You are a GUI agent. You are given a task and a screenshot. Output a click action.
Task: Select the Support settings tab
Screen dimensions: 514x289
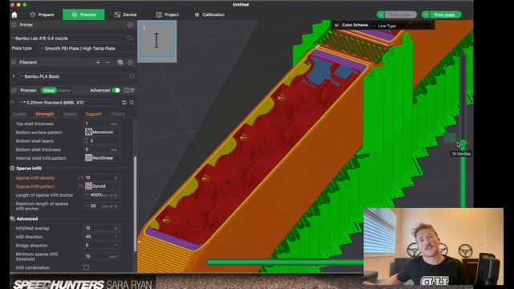(93, 114)
